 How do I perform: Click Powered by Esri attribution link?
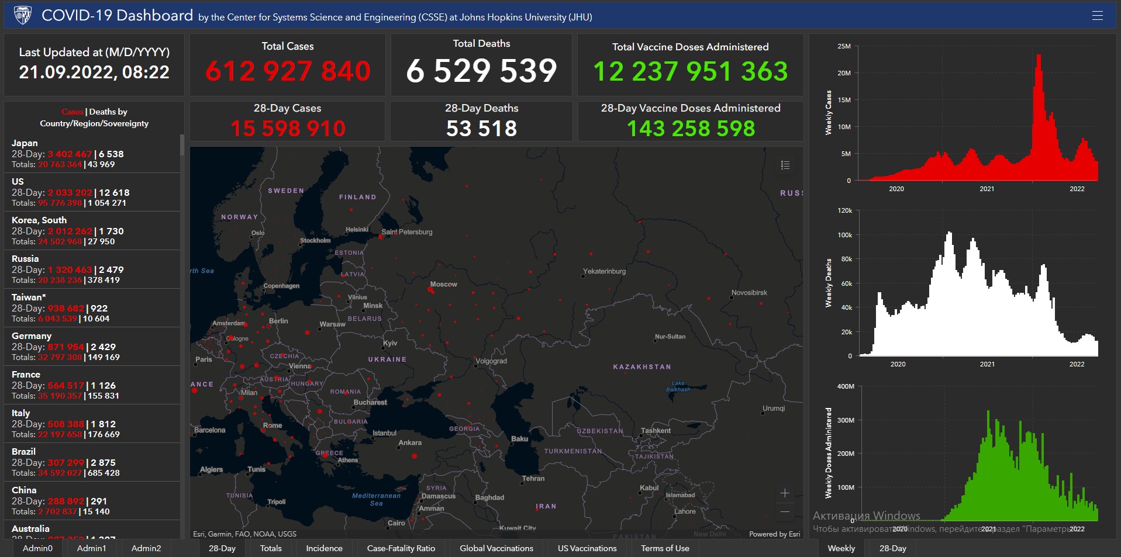click(774, 534)
